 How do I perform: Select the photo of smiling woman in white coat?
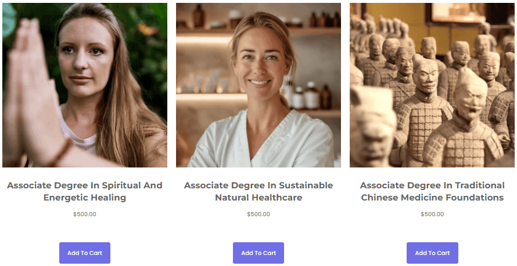click(258, 85)
